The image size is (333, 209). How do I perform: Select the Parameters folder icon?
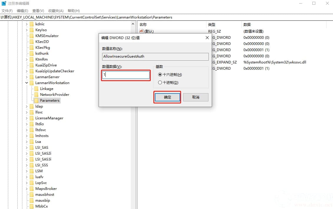point(36,101)
